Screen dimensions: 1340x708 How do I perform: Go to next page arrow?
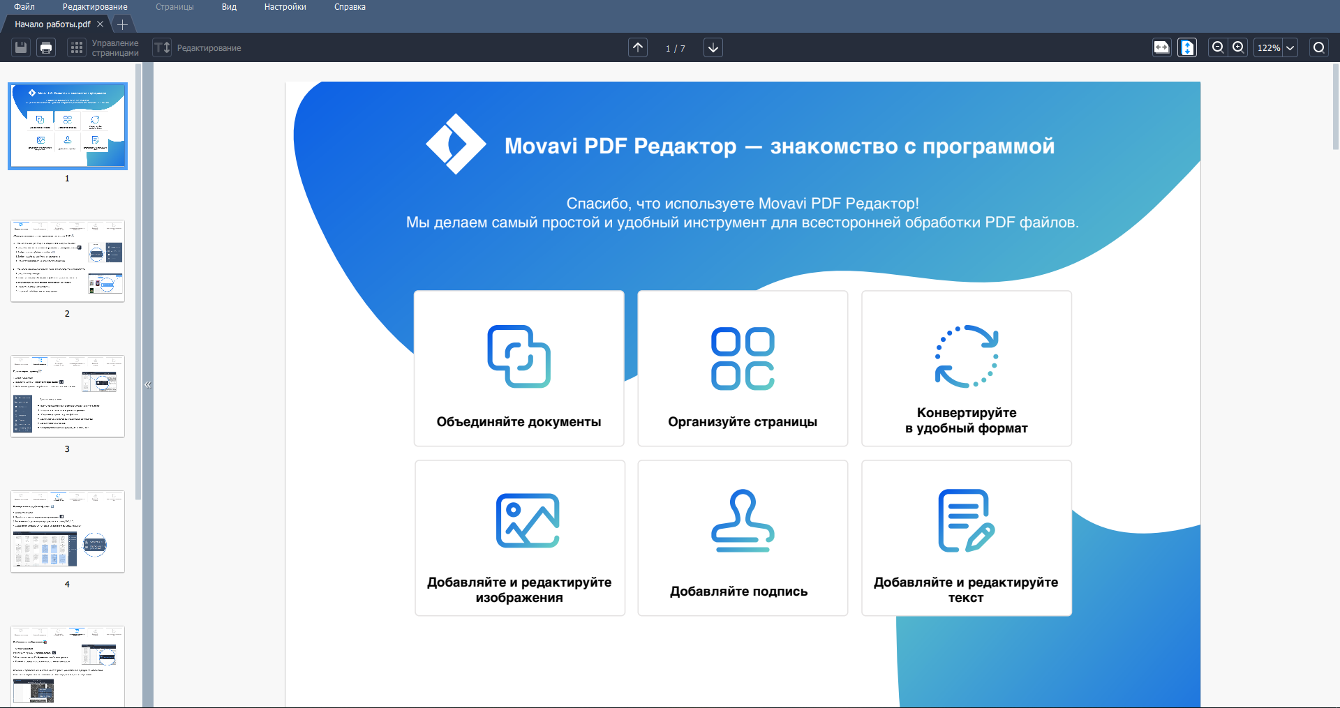tap(713, 47)
